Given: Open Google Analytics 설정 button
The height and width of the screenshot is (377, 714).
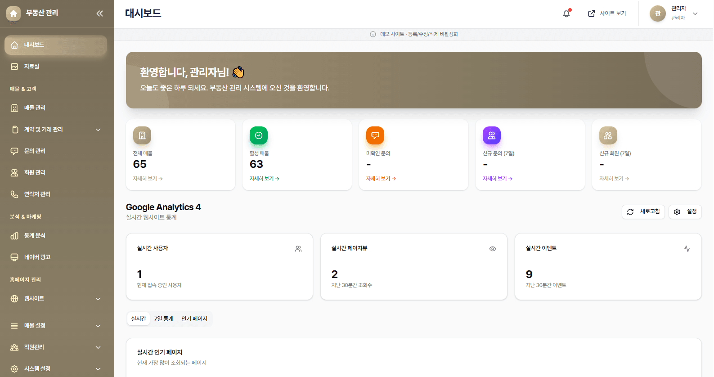Looking at the screenshot, I should (685, 211).
